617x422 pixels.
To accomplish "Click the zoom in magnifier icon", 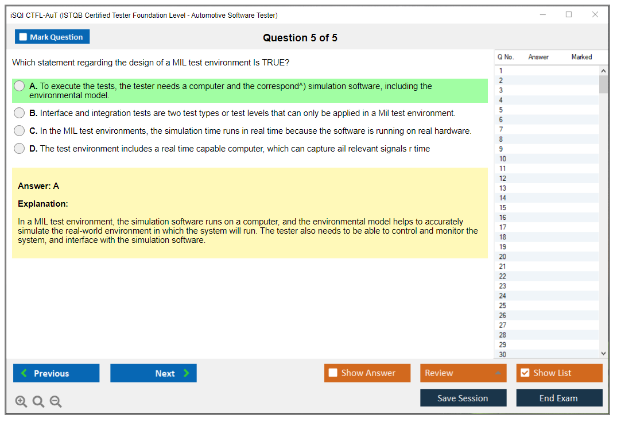I will pyautogui.click(x=21, y=402).
